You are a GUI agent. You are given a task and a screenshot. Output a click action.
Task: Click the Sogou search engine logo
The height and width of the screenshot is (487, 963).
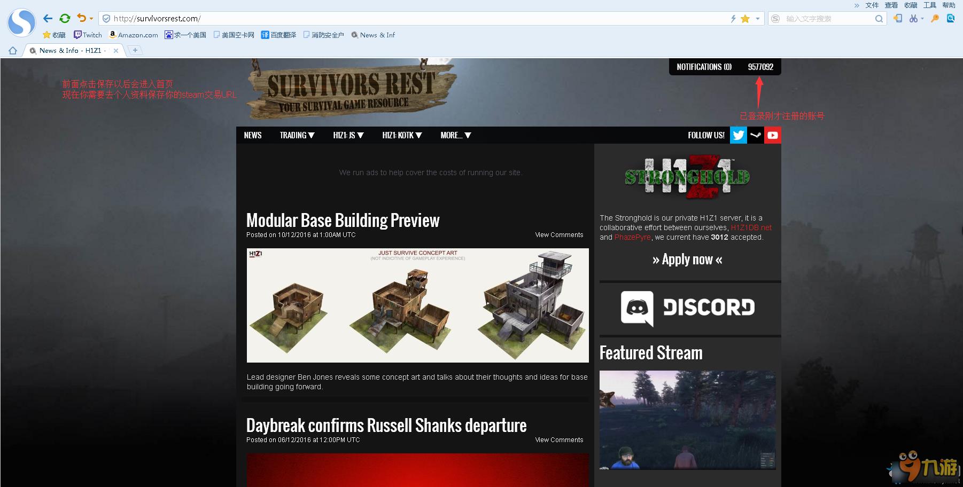pyautogui.click(x=775, y=19)
